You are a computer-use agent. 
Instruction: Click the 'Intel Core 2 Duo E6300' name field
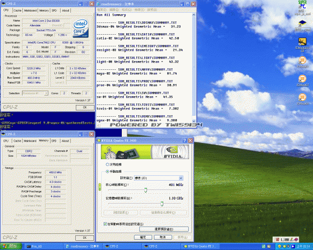[x=46, y=21]
